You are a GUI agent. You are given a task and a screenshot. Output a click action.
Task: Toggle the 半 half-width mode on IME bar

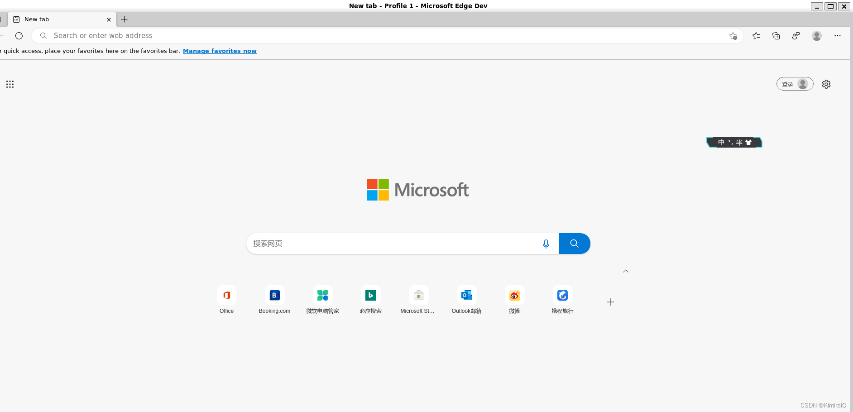[739, 142]
